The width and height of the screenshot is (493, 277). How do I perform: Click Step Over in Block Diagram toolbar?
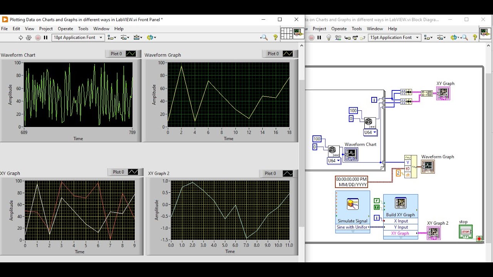tap(355, 37)
